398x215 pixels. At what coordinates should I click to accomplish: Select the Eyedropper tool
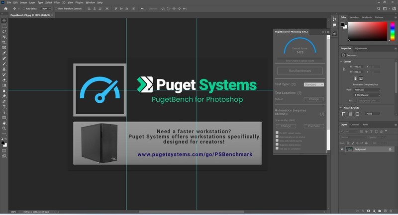pyautogui.click(x=4, y=53)
